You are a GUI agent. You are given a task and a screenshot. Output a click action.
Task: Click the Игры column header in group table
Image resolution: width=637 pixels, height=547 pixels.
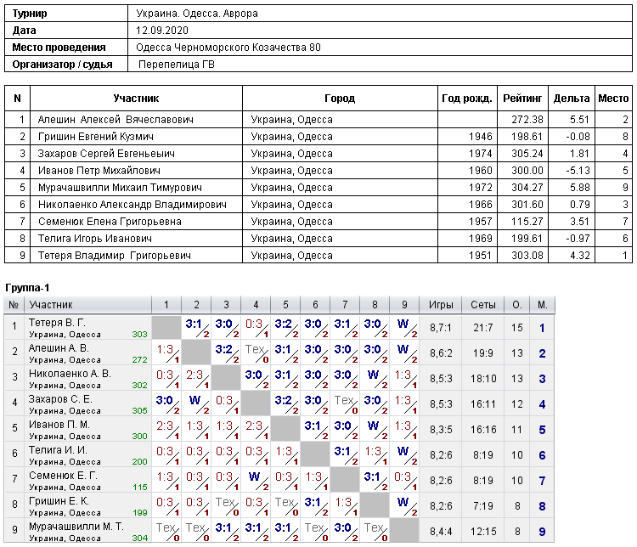point(441,305)
